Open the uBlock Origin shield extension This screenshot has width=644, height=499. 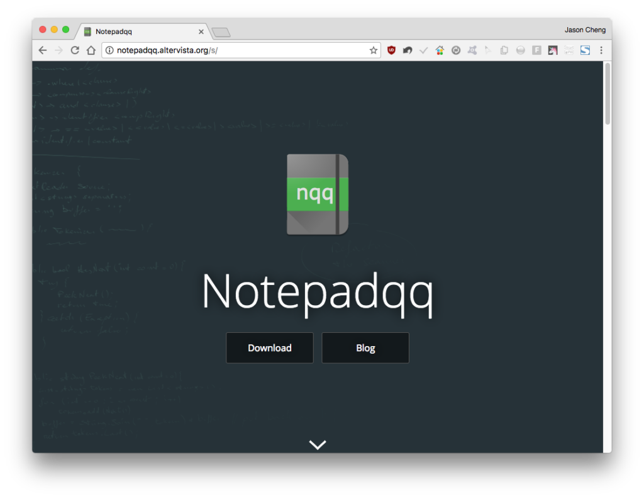(x=391, y=50)
